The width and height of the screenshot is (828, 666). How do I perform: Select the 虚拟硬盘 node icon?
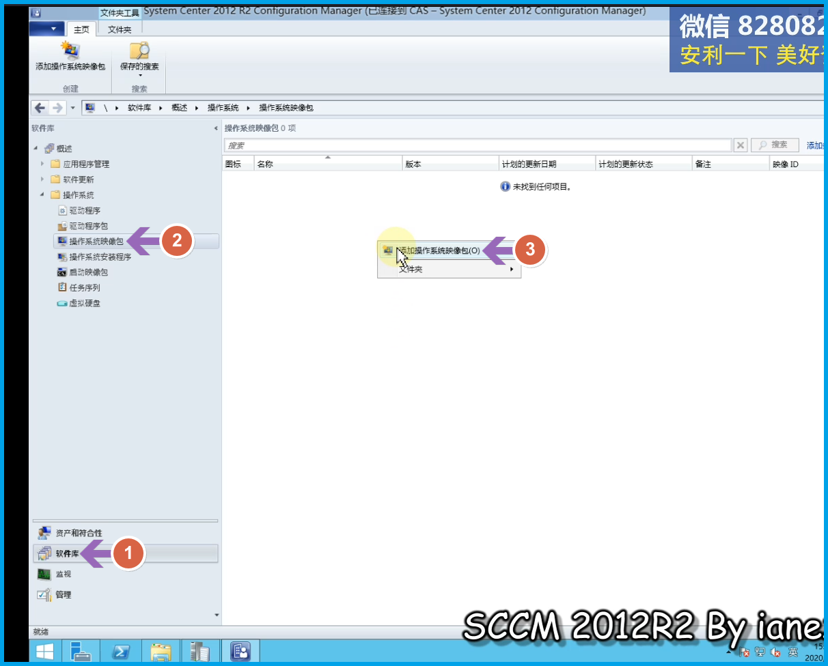[62, 303]
